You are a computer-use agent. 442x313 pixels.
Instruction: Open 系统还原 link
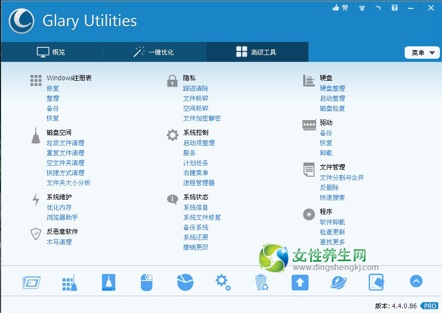196,238
